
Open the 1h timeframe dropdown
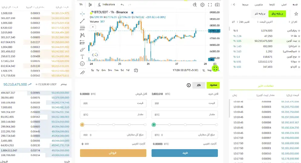[x=81, y=5]
